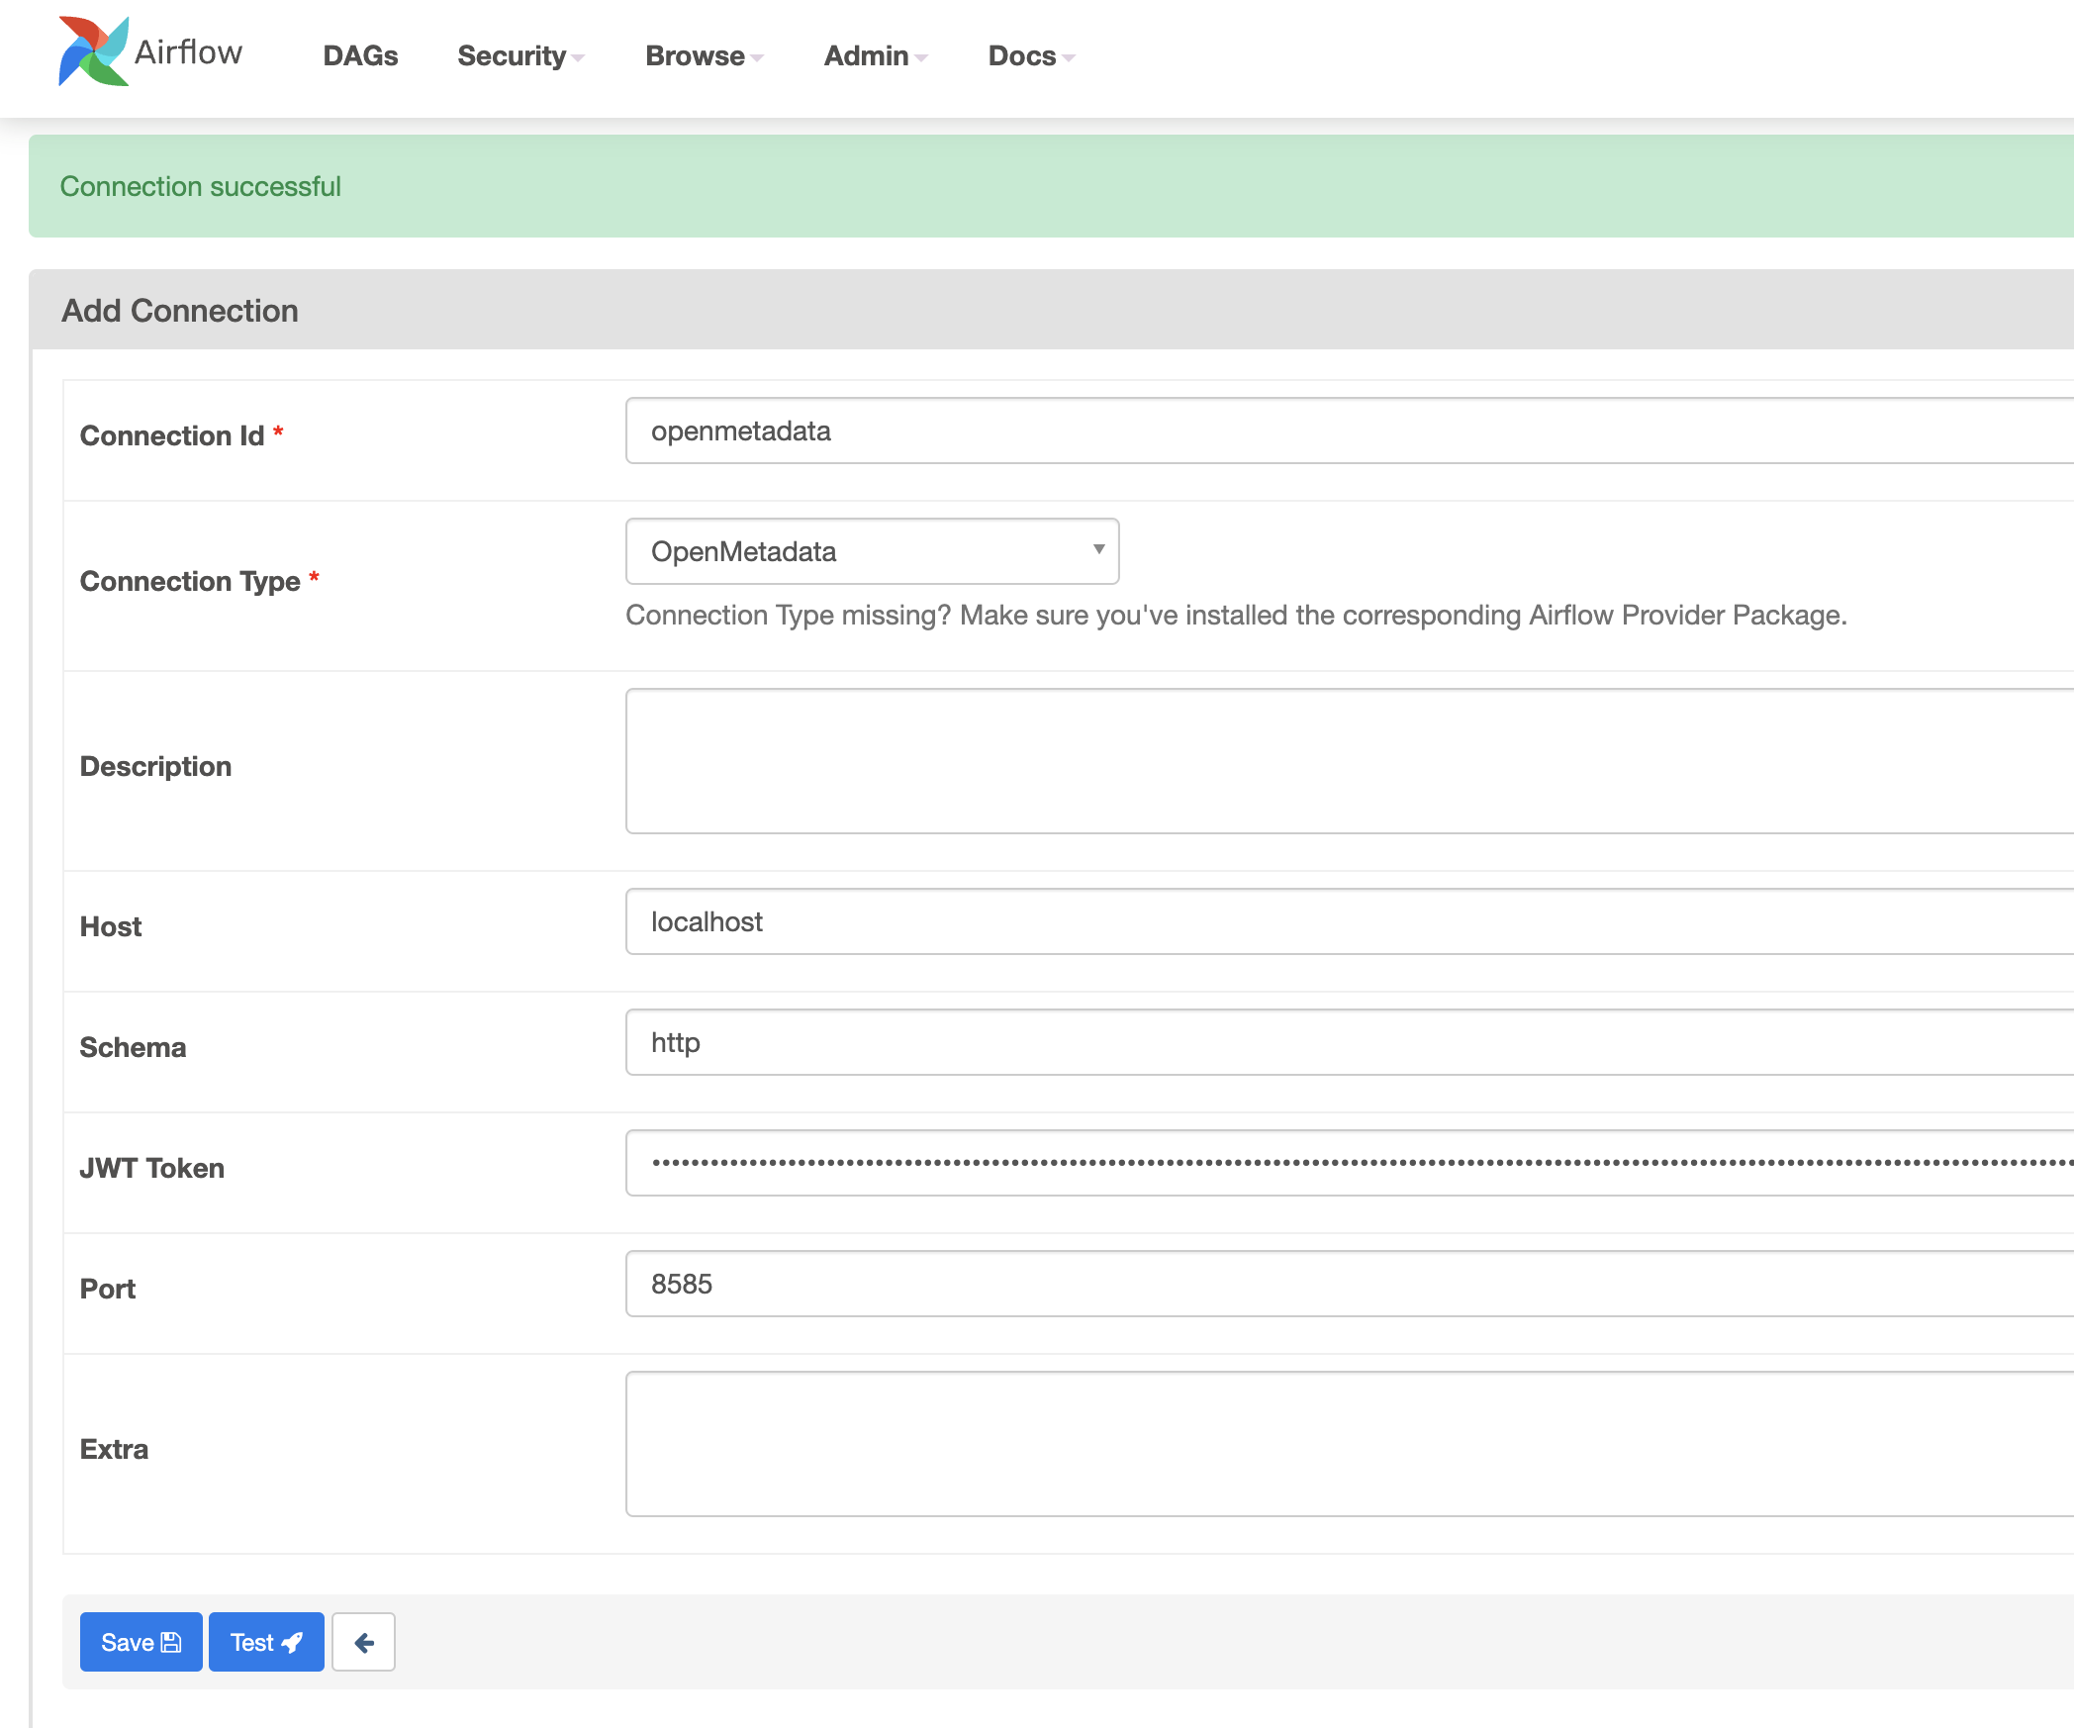Open the Connection Type dropdown
This screenshot has width=2074, height=1728.
(872, 551)
